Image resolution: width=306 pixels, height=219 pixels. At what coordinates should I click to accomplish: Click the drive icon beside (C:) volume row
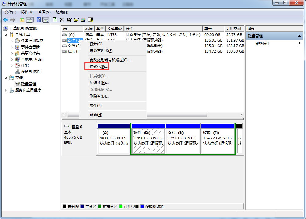(x=64, y=35)
